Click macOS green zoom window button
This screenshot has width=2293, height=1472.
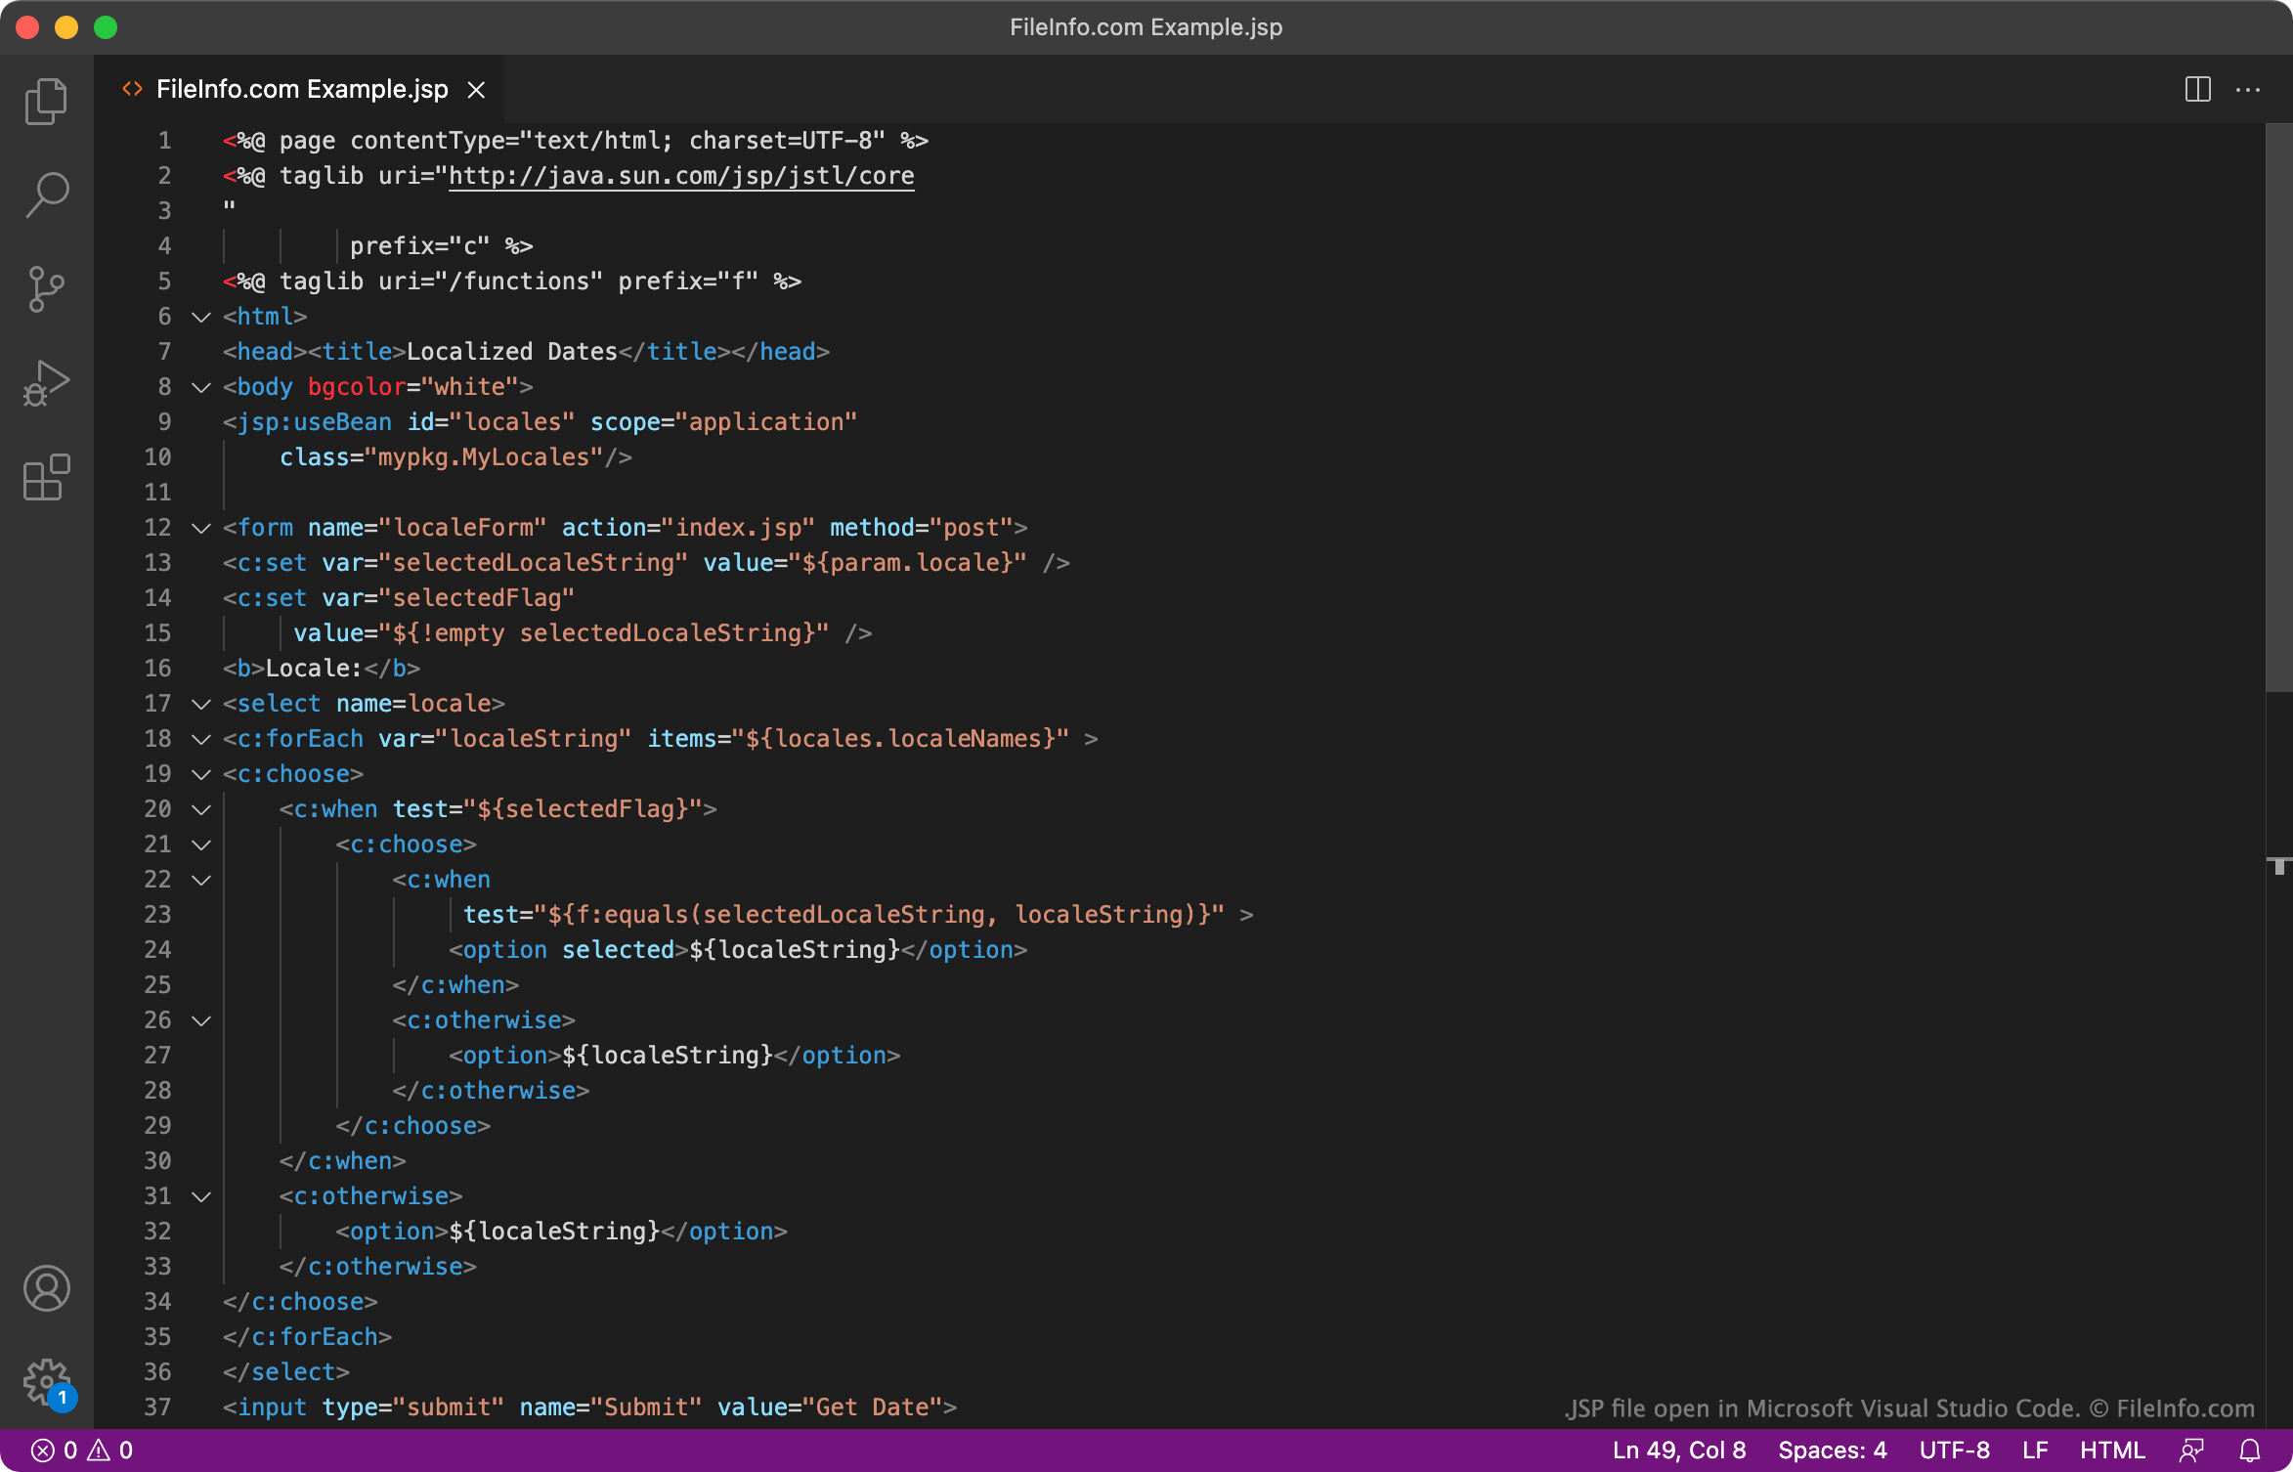(106, 27)
